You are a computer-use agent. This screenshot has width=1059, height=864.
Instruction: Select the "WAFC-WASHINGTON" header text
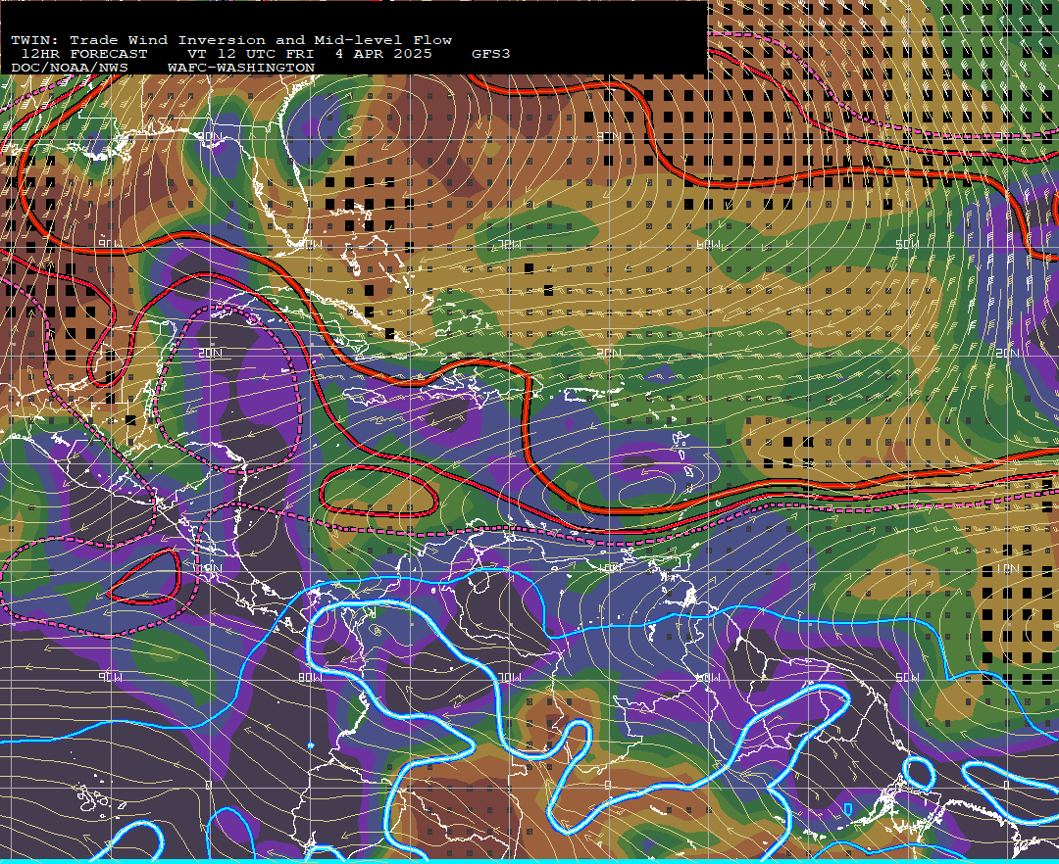[x=241, y=69]
